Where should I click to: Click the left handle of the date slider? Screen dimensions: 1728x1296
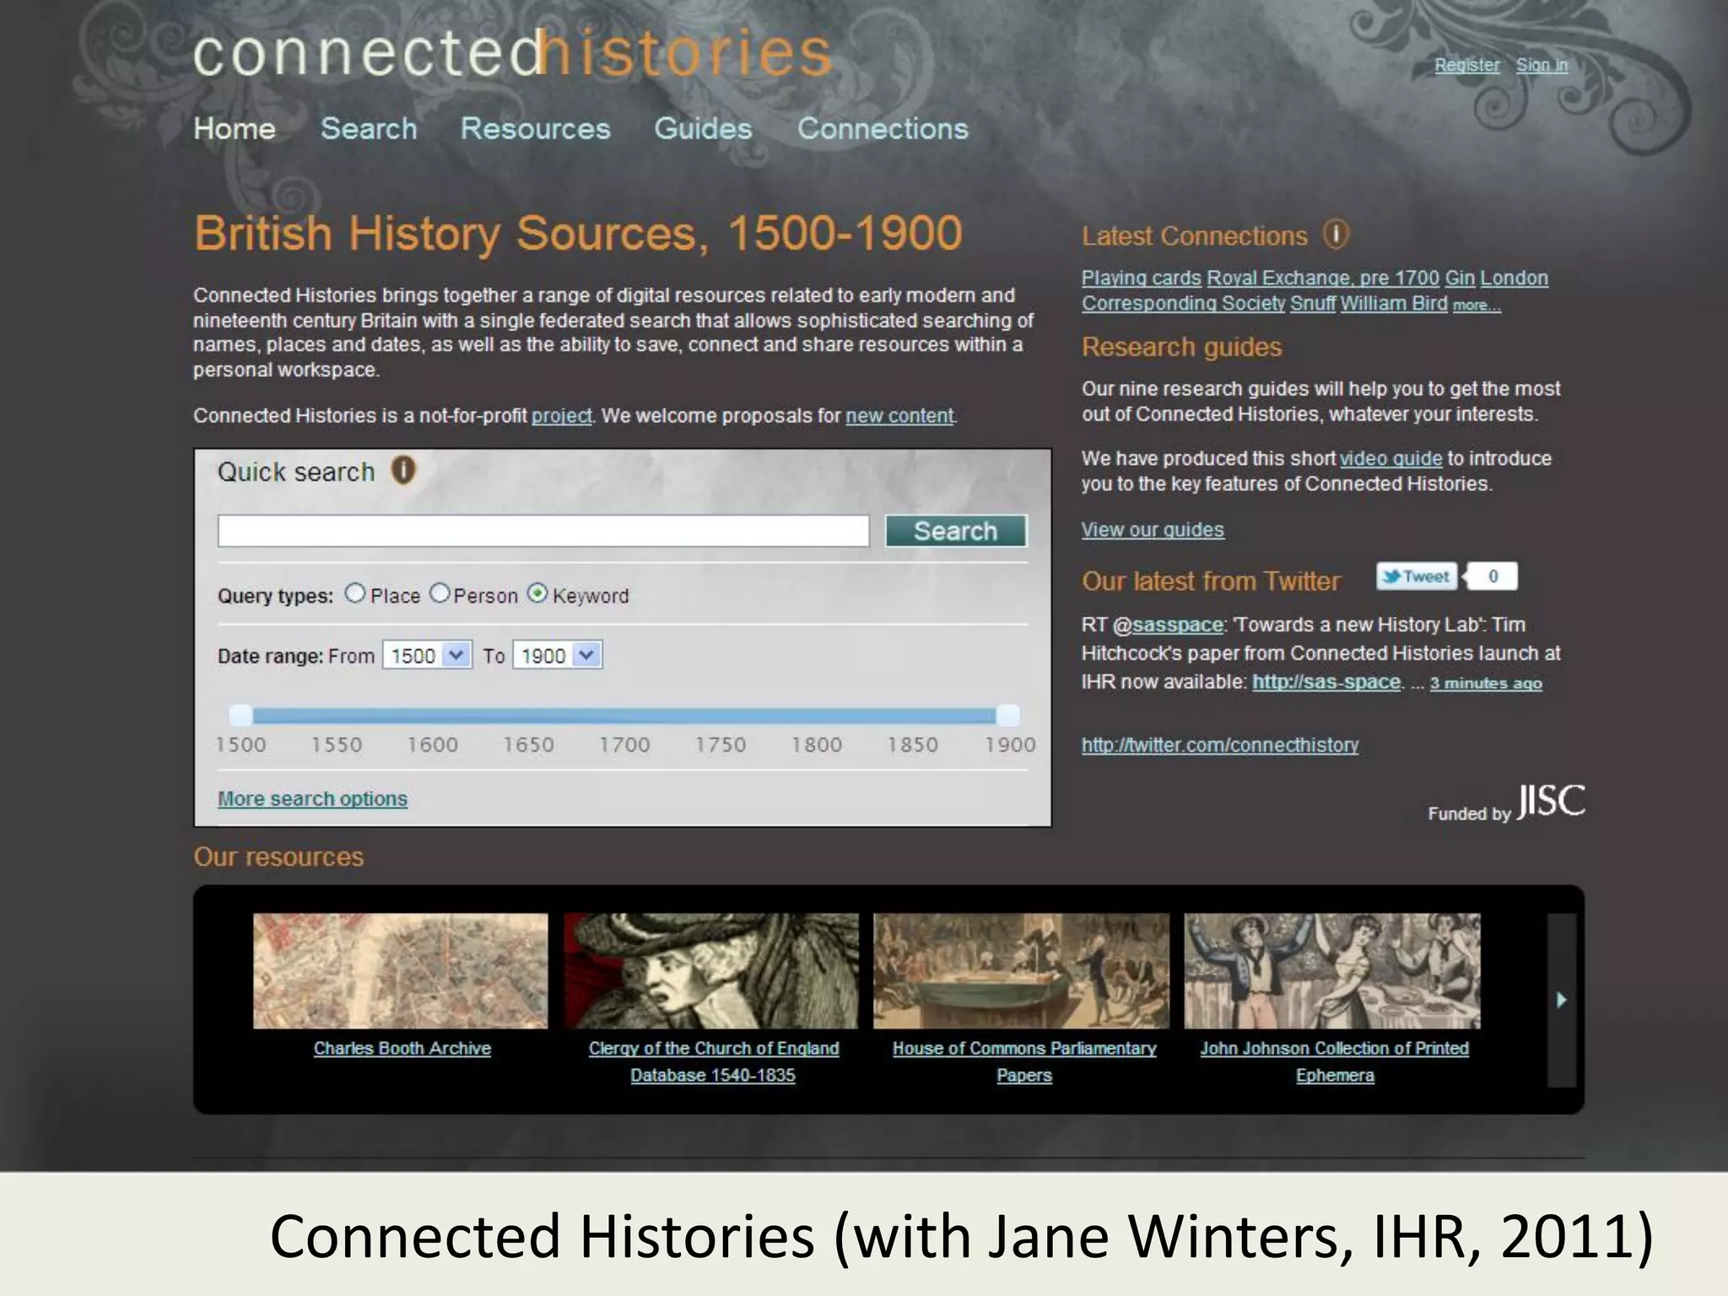[240, 715]
